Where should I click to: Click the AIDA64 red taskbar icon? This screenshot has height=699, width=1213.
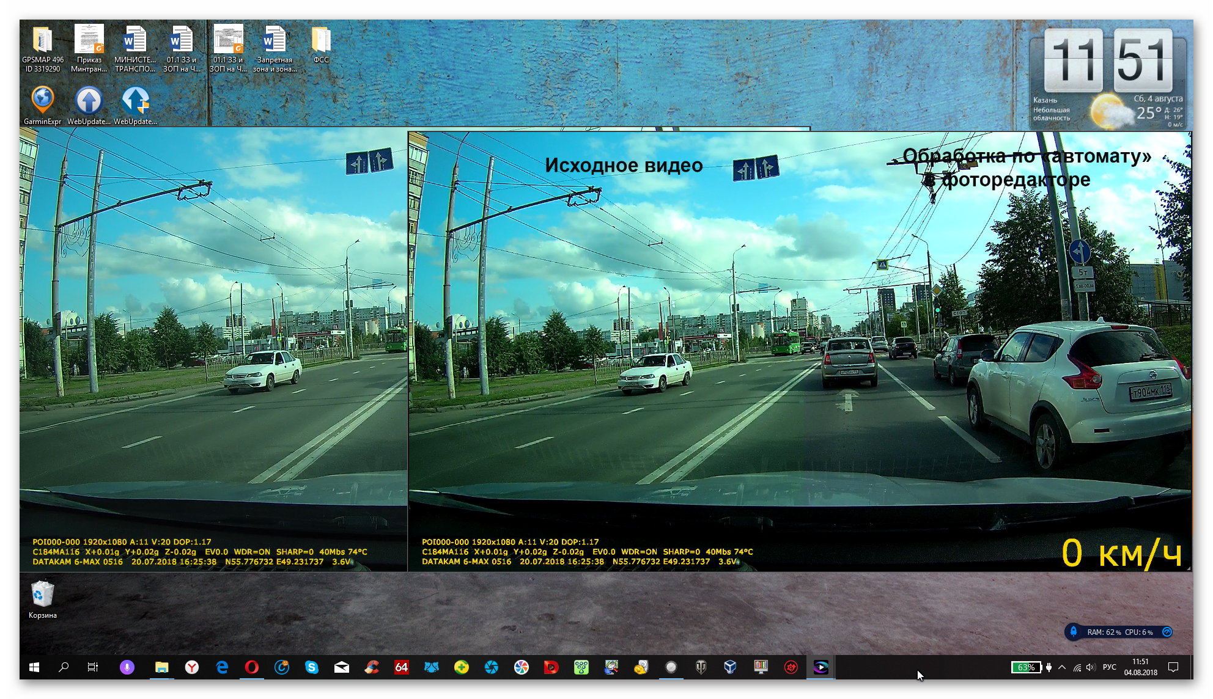point(401,667)
